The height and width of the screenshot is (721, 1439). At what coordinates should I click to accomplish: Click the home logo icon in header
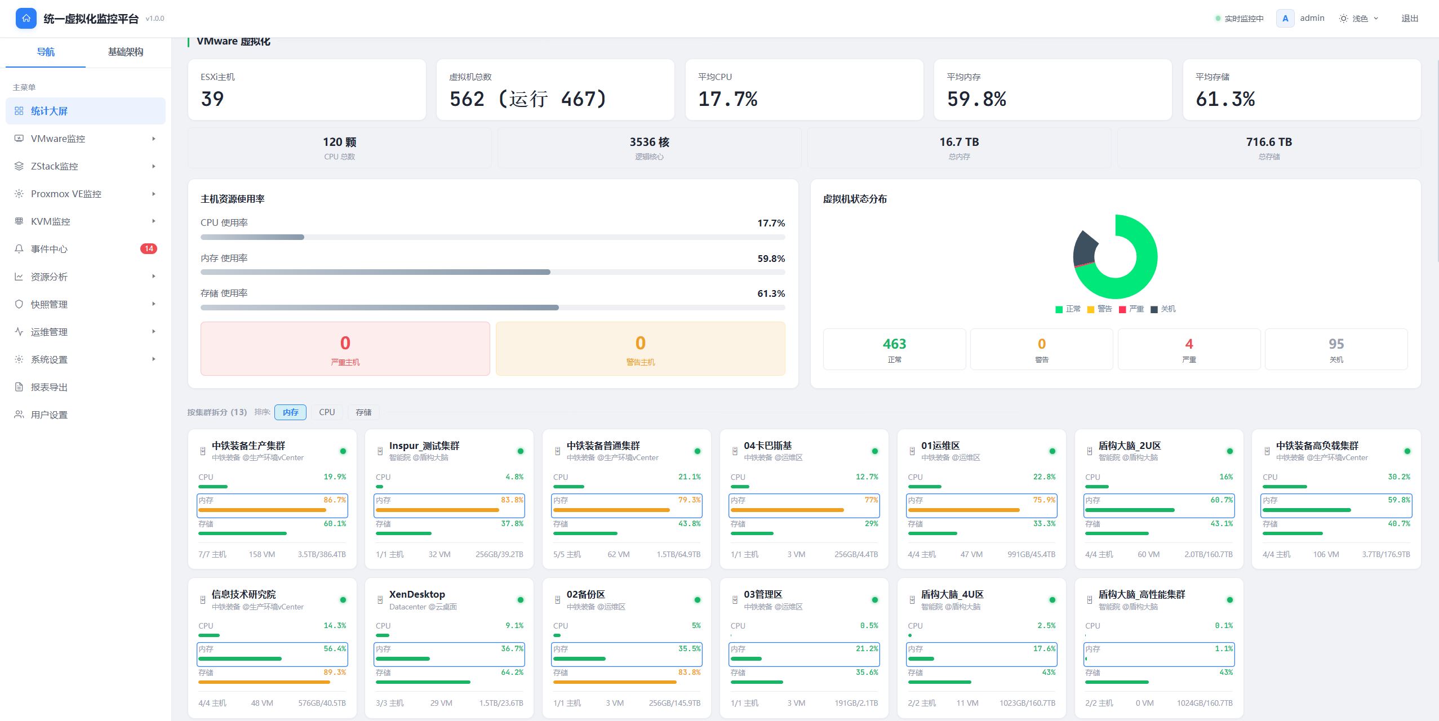pos(26,18)
